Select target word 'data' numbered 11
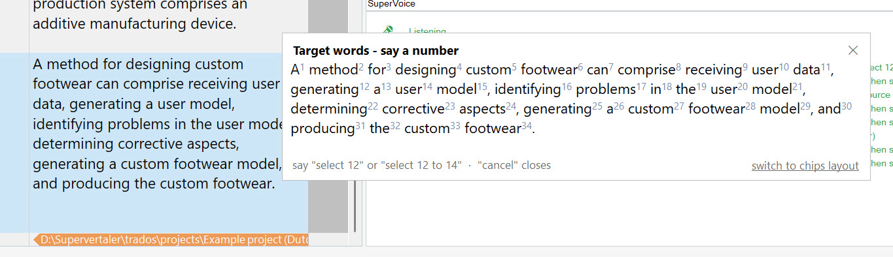The image size is (893, 257). pyautogui.click(x=806, y=70)
